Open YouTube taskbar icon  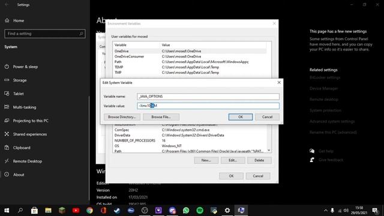[76, 211]
